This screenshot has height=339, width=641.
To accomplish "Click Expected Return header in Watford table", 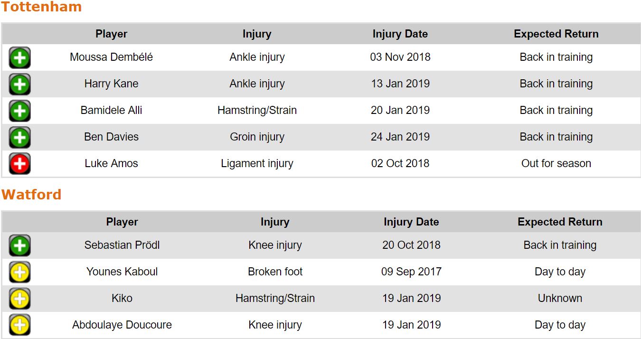I will [560, 222].
